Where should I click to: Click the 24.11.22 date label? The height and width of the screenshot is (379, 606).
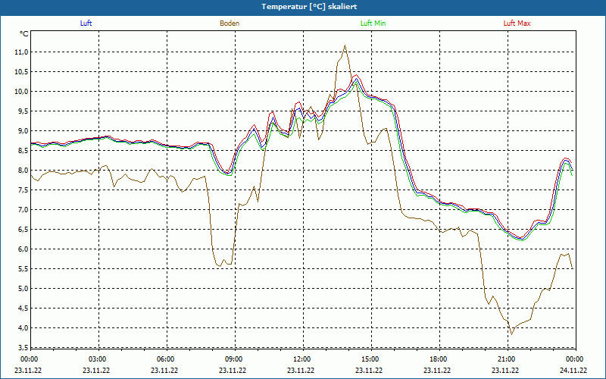click(574, 371)
